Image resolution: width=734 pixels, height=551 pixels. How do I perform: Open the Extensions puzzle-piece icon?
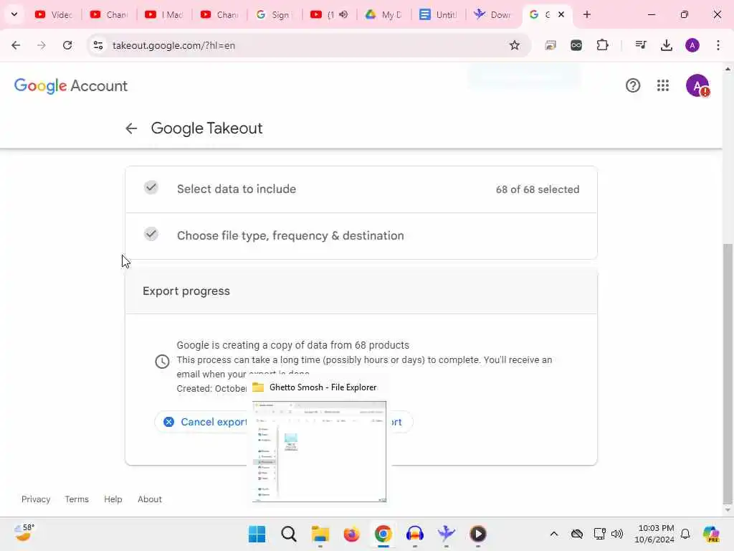(x=602, y=45)
